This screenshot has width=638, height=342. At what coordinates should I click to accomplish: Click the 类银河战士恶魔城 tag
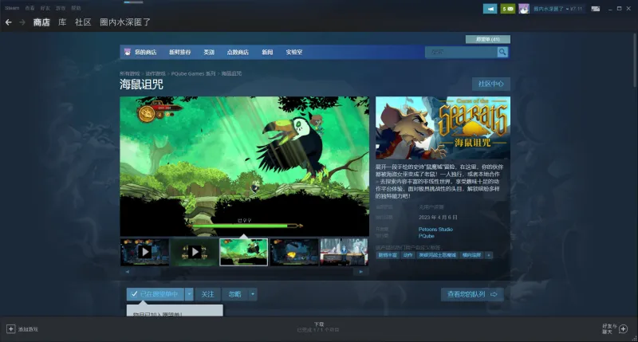point(437,255)
